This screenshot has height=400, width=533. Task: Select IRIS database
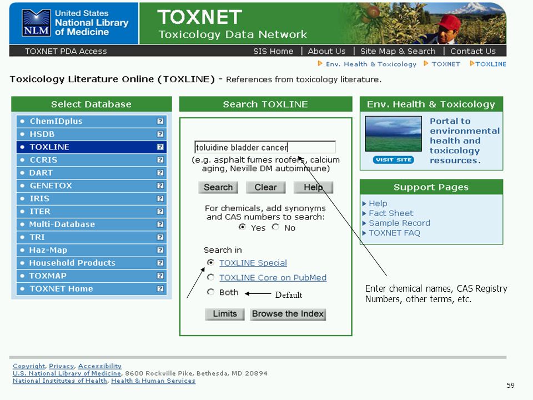point(92,198)
